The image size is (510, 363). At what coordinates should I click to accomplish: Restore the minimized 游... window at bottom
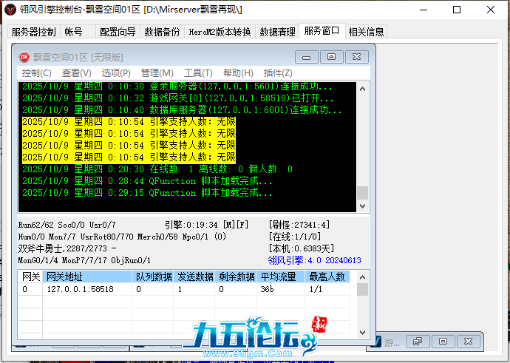[x=418, y=342]
